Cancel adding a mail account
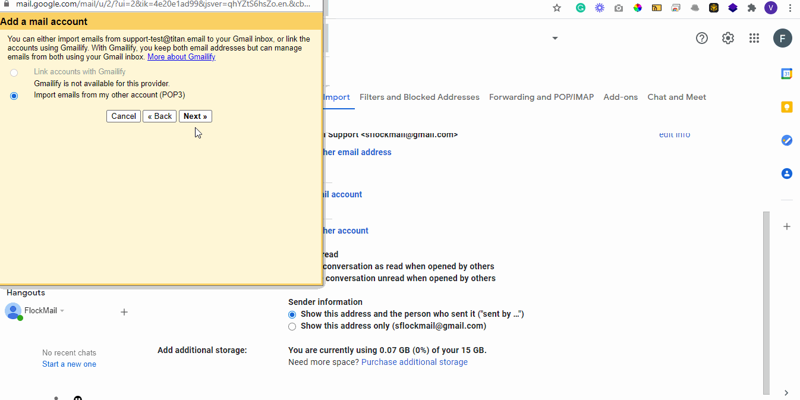 coord(124,116)
